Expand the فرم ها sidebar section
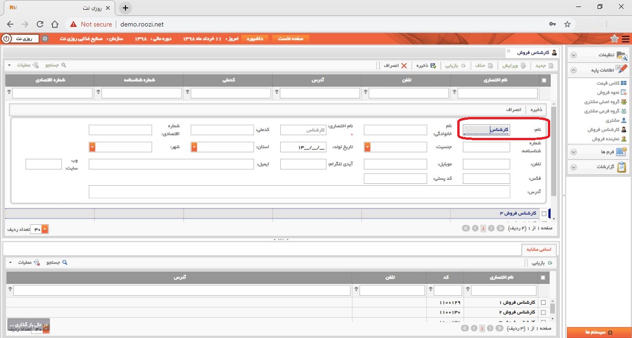 [573, 152]
